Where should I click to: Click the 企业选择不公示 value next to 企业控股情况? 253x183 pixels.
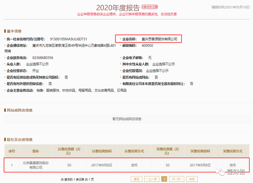pyautogui.click(x=157, y=71)
